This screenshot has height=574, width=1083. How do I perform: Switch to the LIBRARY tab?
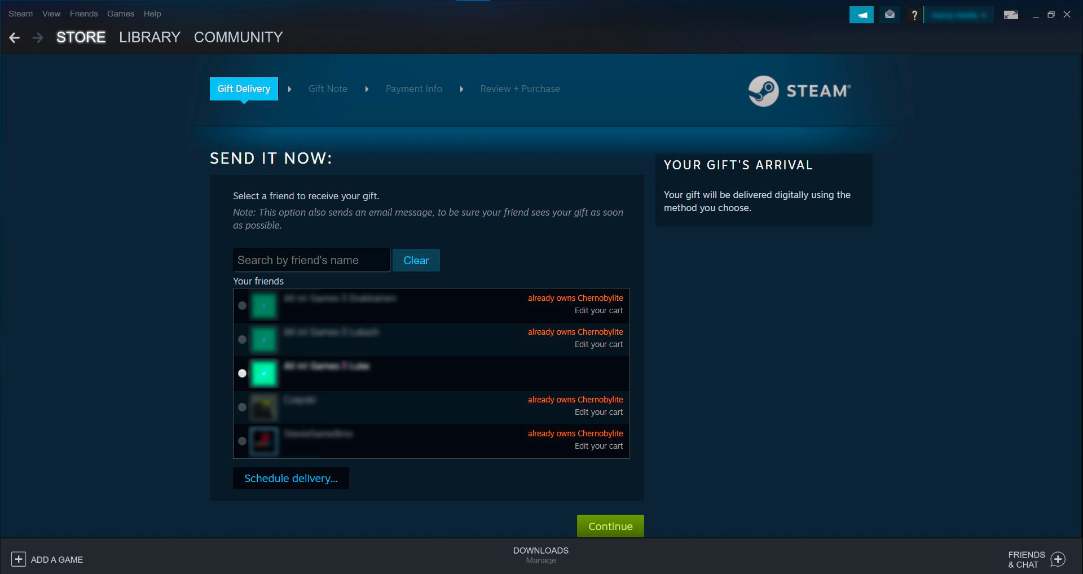pyautogui.click(x=149, y=37)
